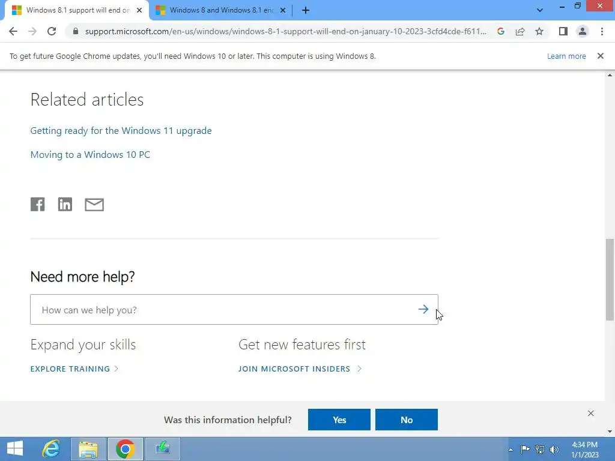Click the scrollbar down arrow

pos(610,432)
